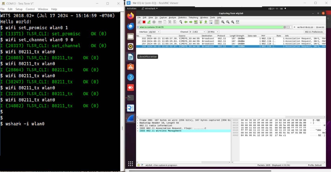The image size is (331, 172).
Task: Open the Wireshark app menu in top bar
Action: (149, 9)
